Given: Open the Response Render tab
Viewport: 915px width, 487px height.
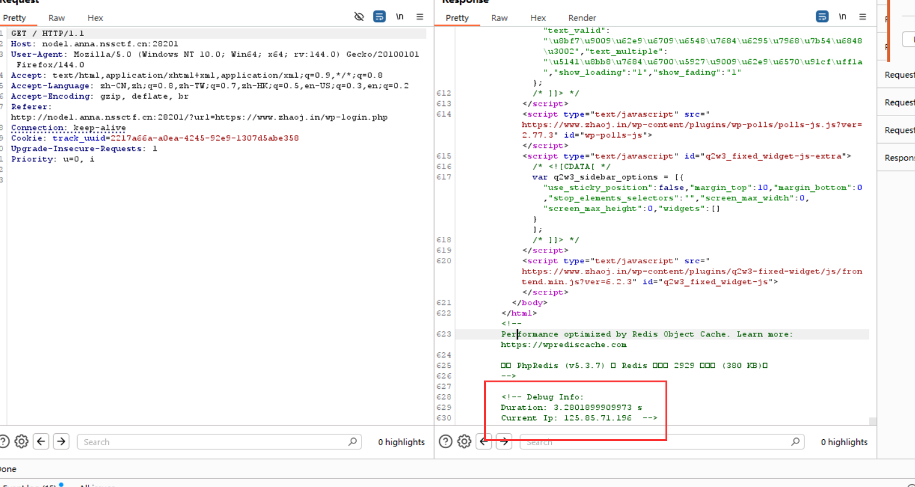Looking at the screenshot, I should coord(582,18).
